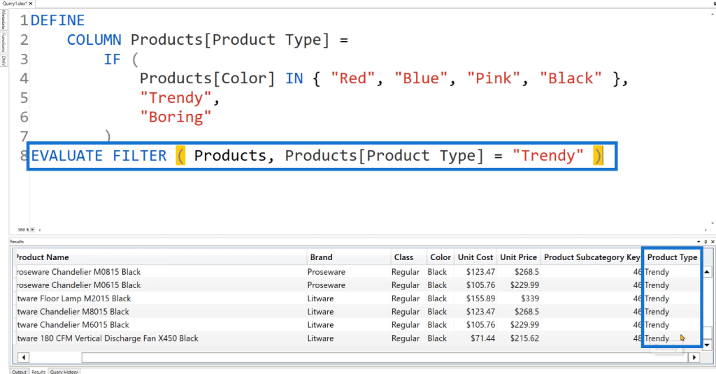This screenshot has height=374, width=716.
Task: Click editor horizontal scroll left arrow
Action: 39,230
